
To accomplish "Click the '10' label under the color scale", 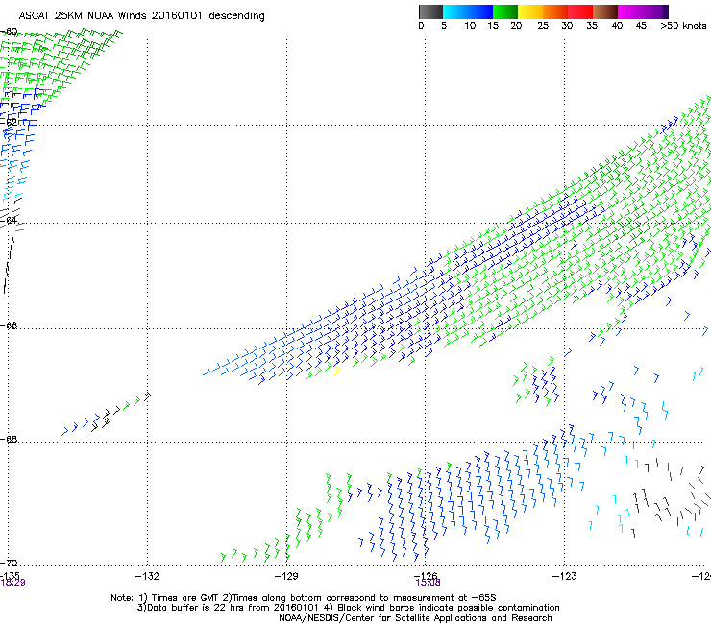I will [470, 25].
